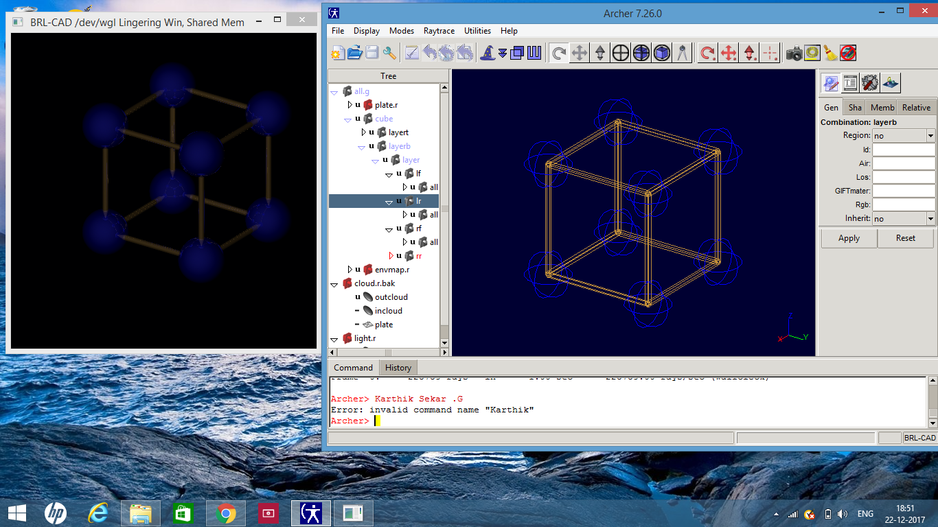Click the Save floppy disk icon

pos(371,53)
